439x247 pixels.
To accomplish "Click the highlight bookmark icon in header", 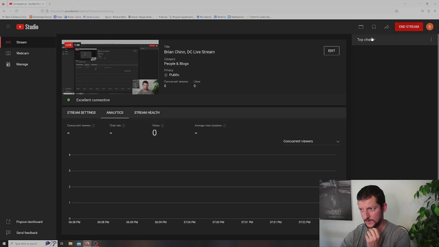I will coord(374,27).
